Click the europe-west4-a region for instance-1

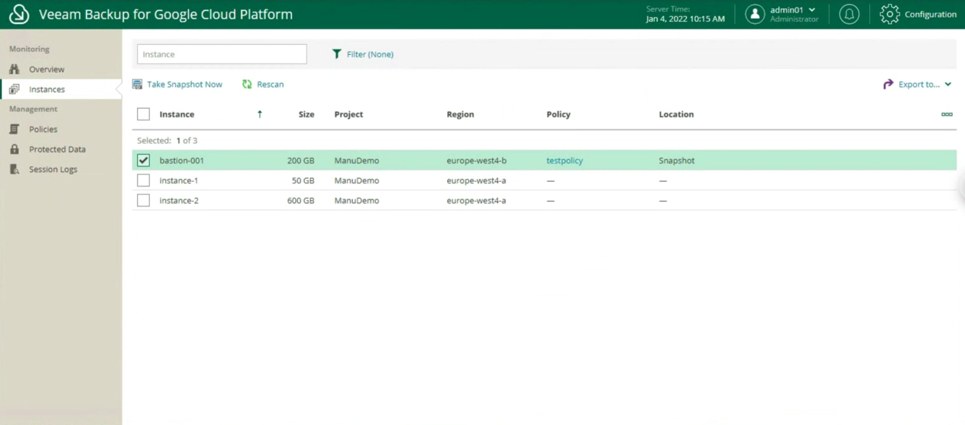pos(476,180)
